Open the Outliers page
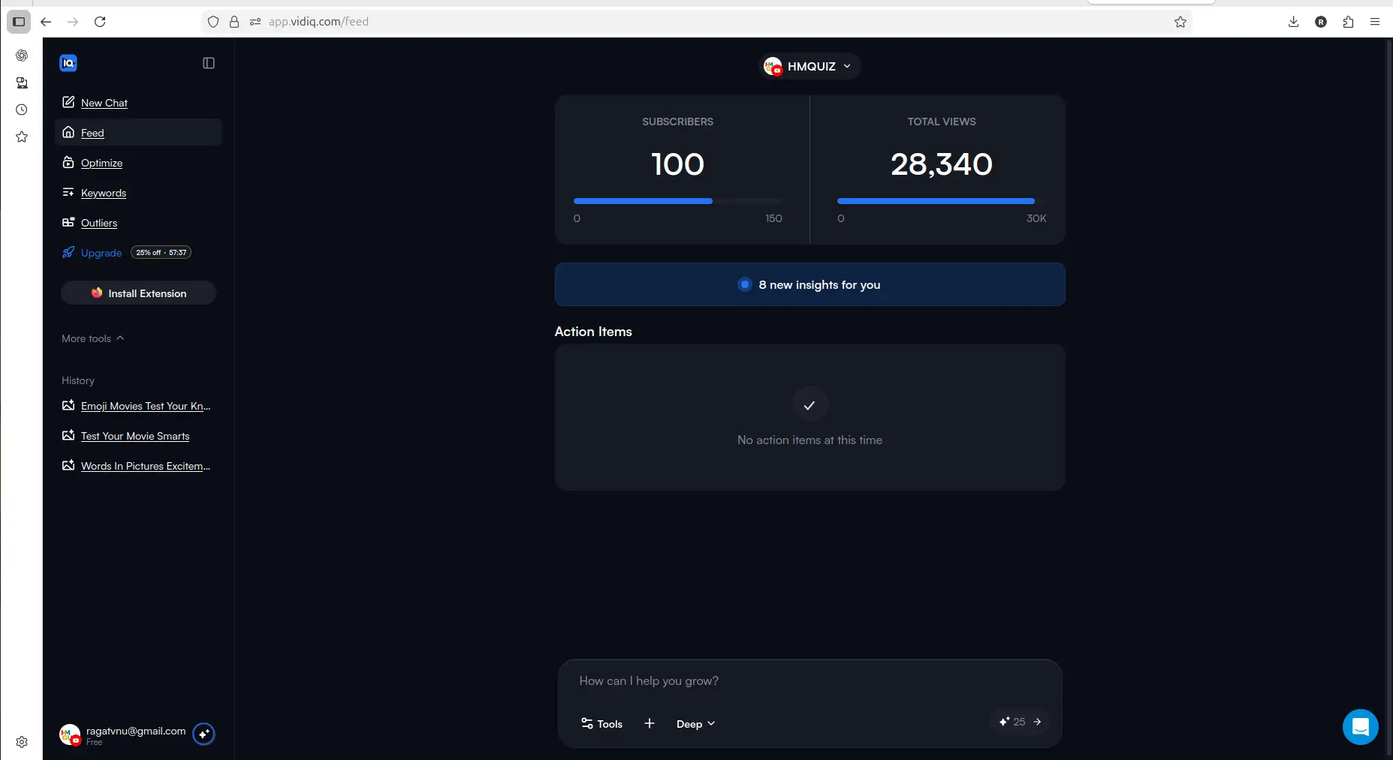The width and height of the screenshot is (1393, 760). click(x=99, y=223)
